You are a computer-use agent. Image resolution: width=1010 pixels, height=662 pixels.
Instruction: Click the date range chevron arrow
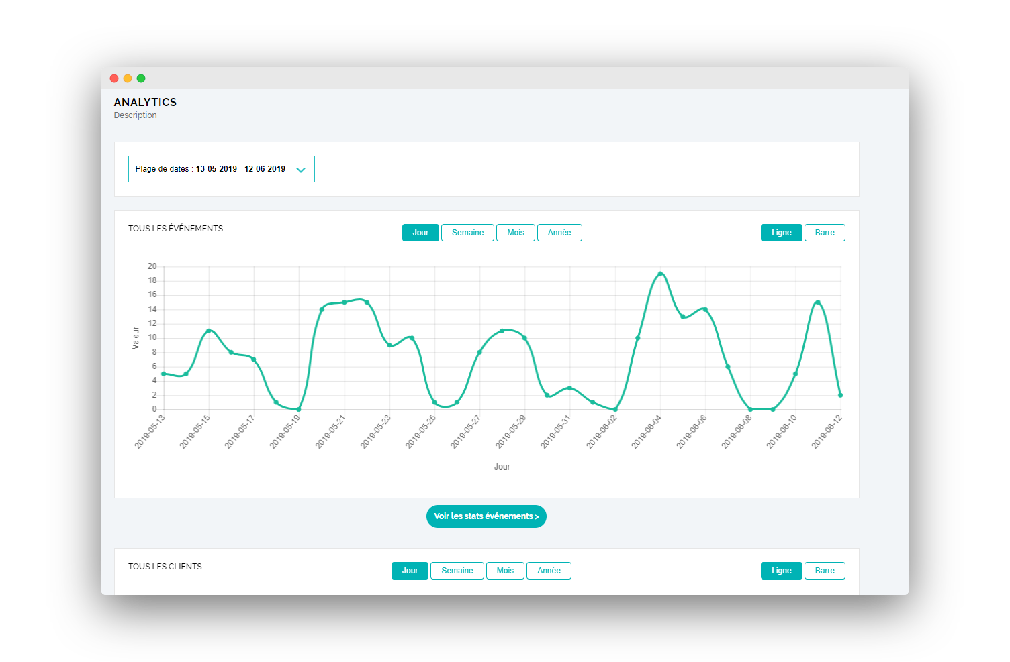click(x=301, y=170)
